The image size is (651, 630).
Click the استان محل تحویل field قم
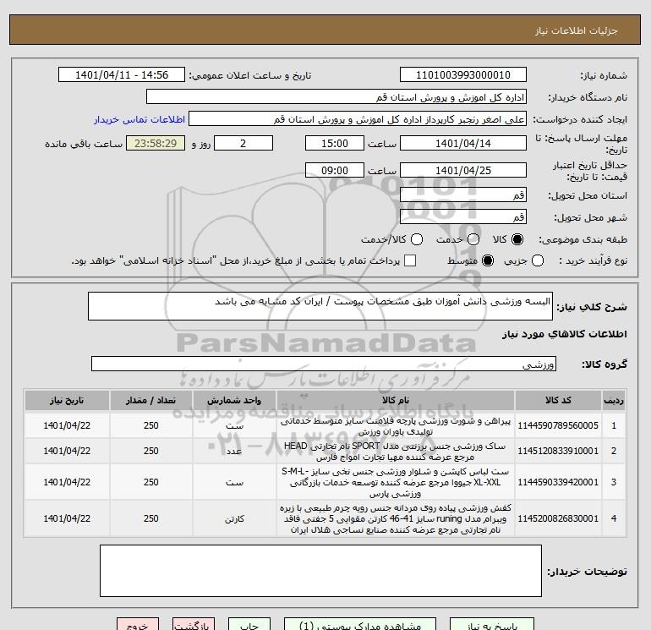click(463, 194)
